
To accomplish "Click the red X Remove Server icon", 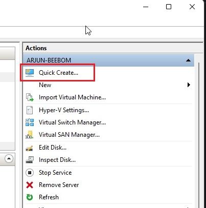I will click(x=30, y=185).
